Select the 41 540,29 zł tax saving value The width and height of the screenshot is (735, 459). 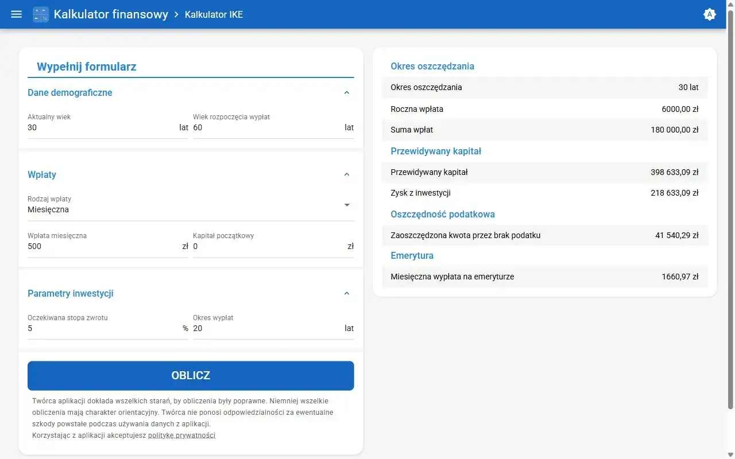click(677, 235)
